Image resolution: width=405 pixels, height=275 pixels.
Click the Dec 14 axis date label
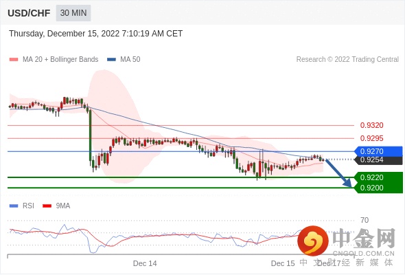pos(145,263)
